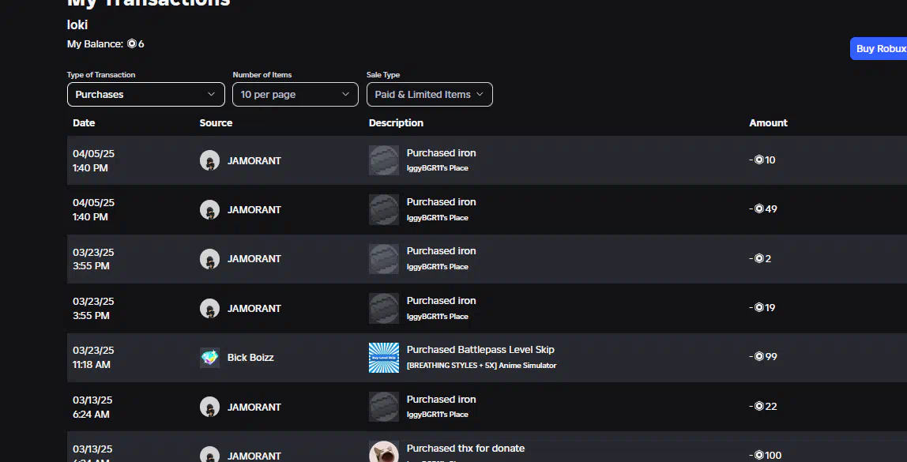
Task: Click the amount value 49
Action: coord(771,208)
